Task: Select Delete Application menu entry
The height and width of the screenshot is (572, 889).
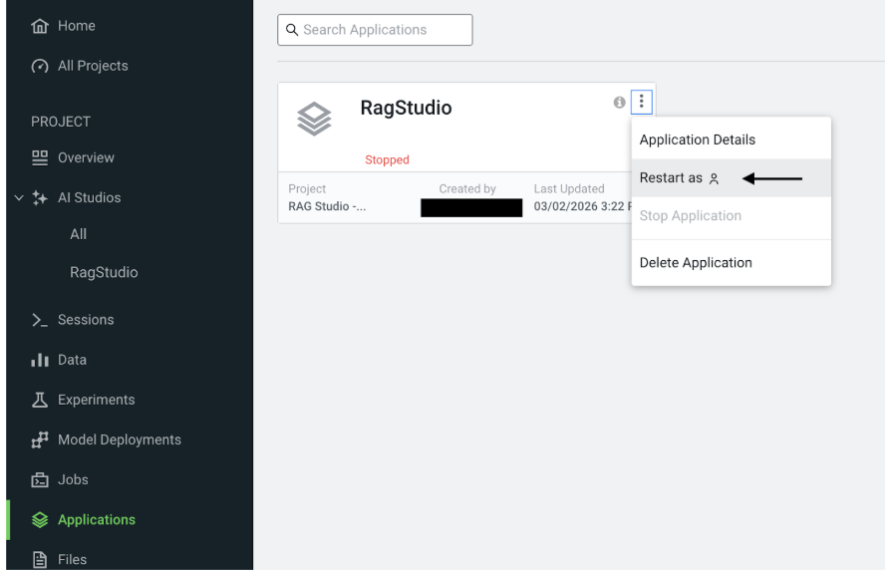Action: [695, 263]
